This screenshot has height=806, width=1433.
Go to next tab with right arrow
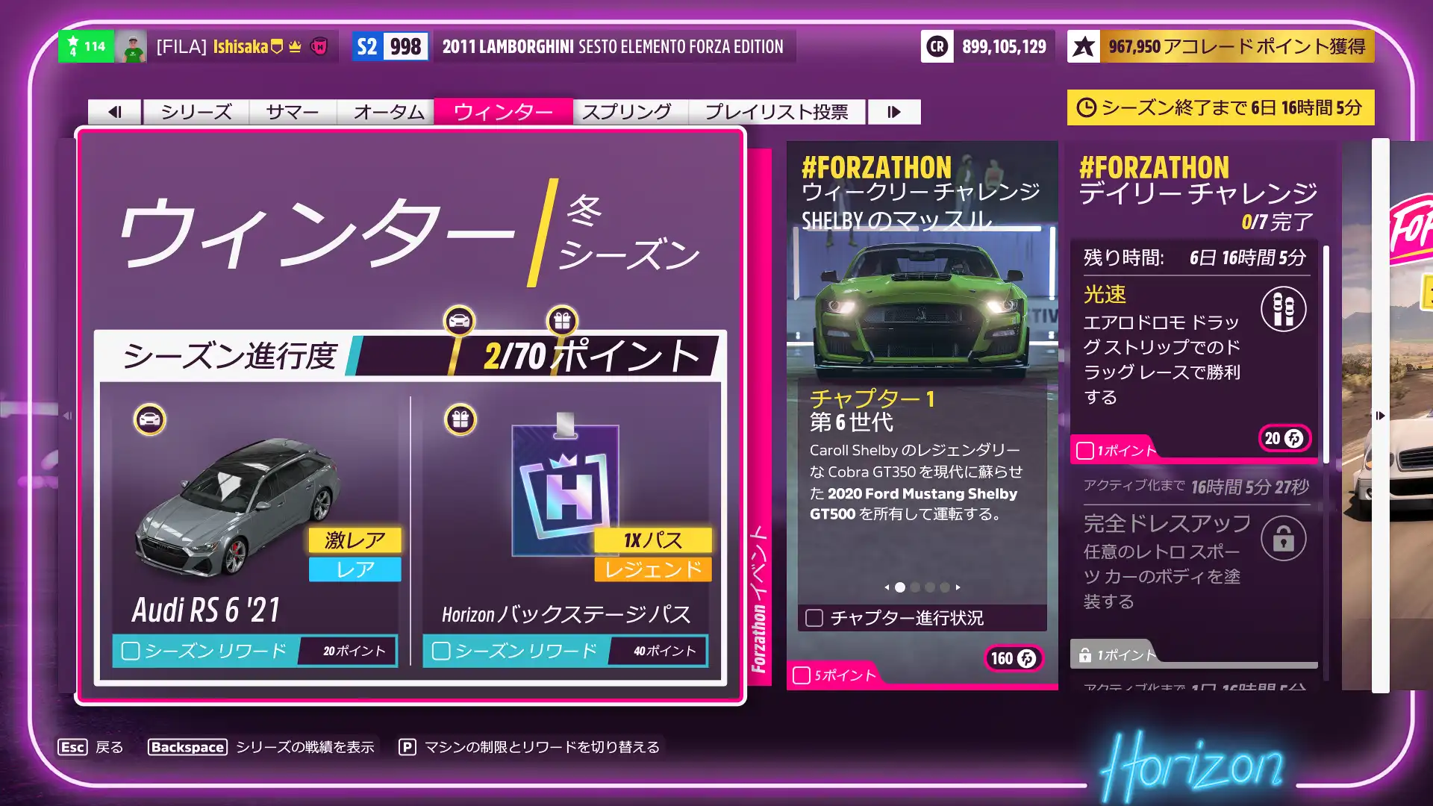893,112
